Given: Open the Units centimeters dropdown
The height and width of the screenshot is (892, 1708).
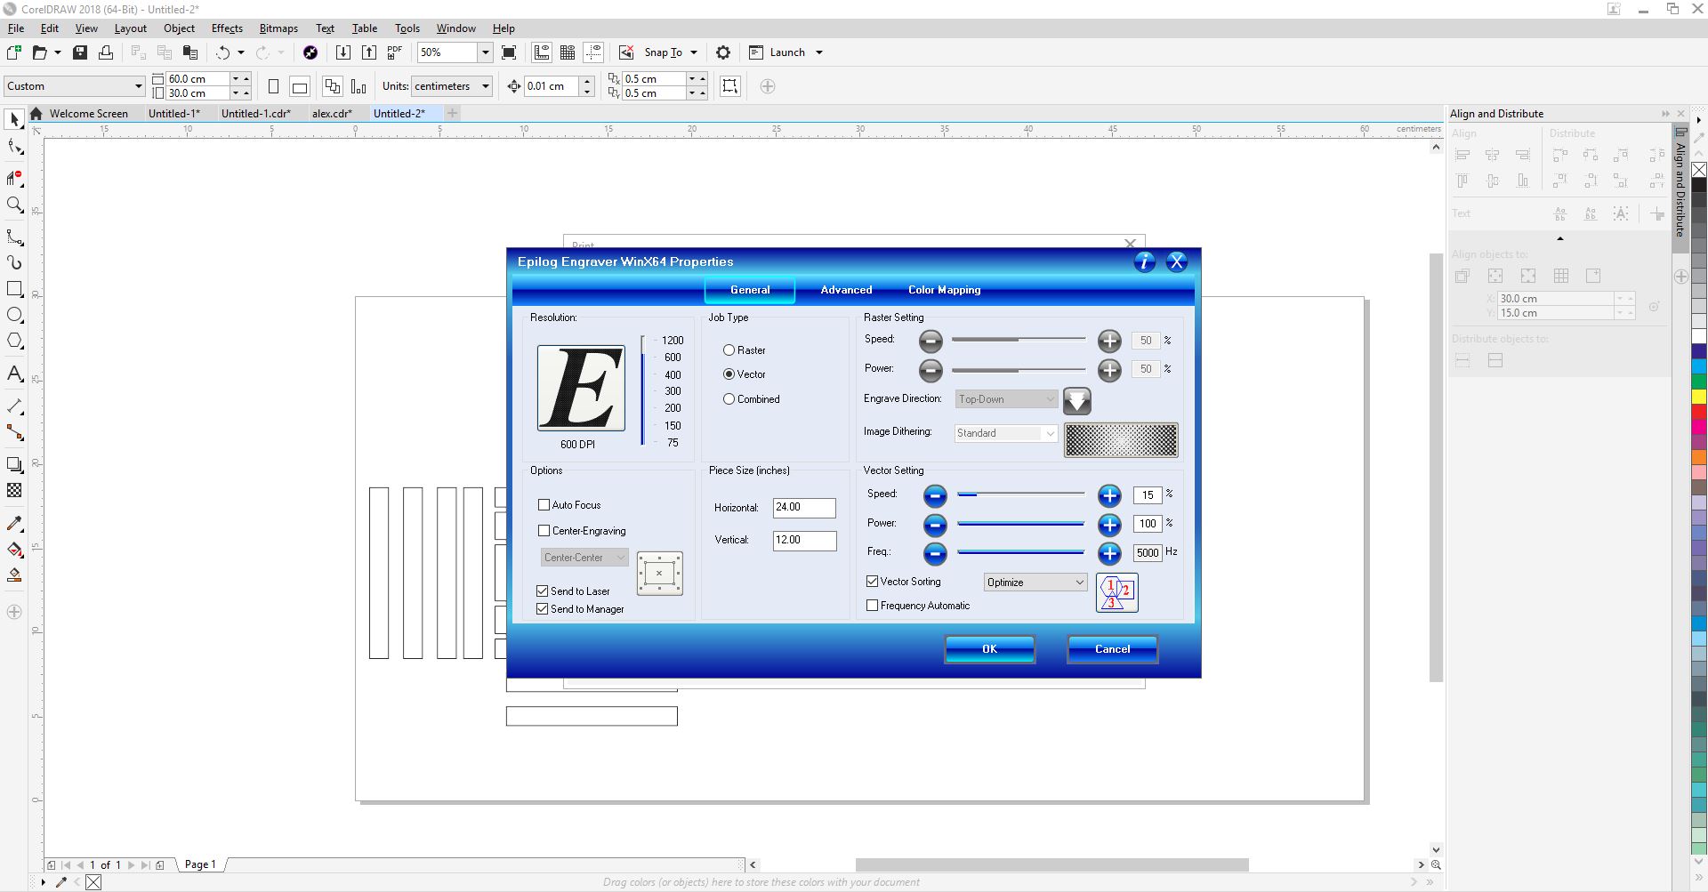Looking at the screenshot, I should point(486,86).
